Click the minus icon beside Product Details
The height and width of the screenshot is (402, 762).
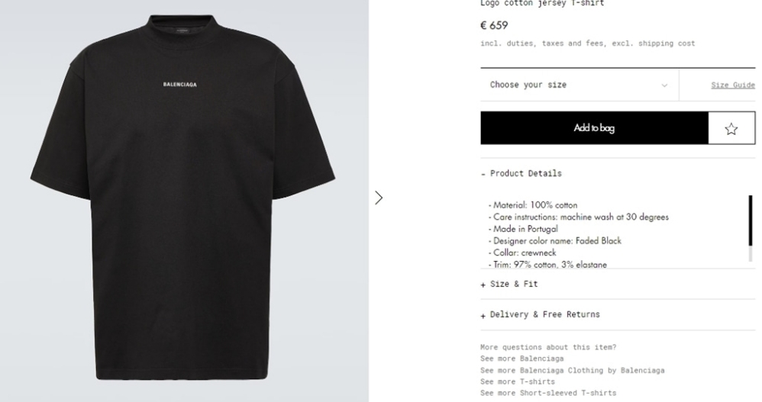point(483,174)
